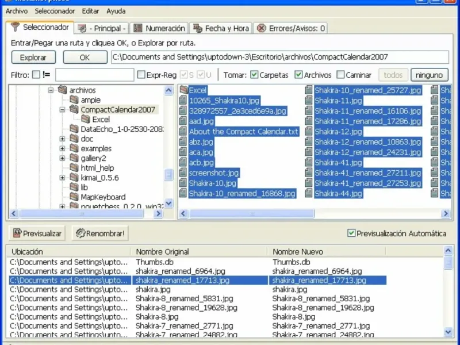Viewport: 460px width, 345px height.
Task: Click file icon beside acb.jpg
Action: [x=183, y=162]
